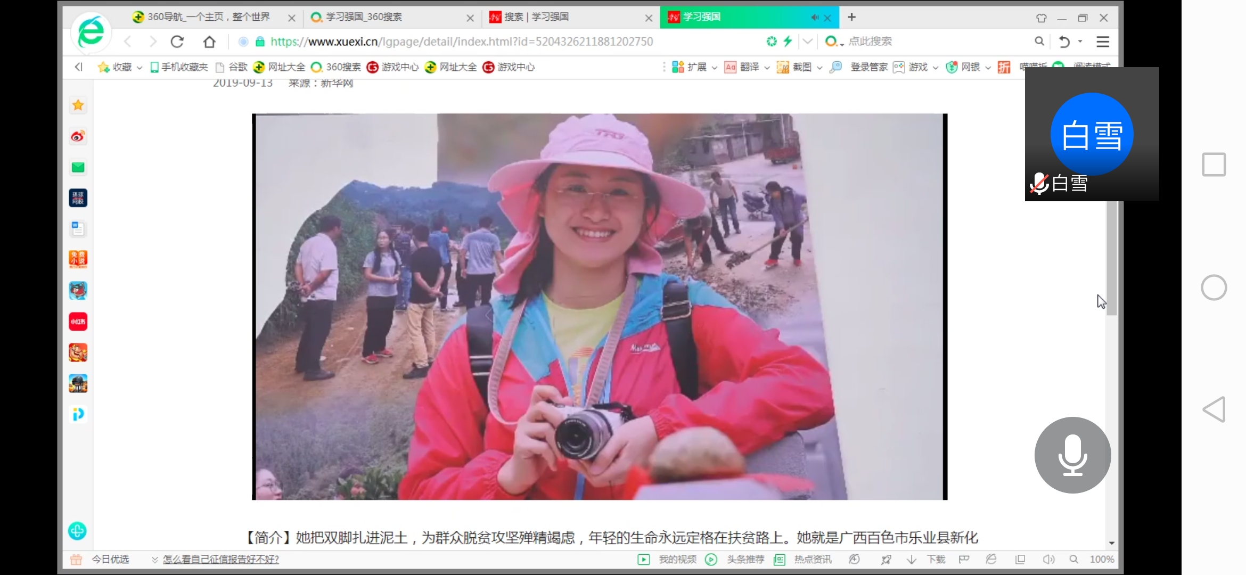The height and width of the screenshot is (575, 1246).
Task: Click the search magnifier icon in search box
Action: pos(1039,41)
